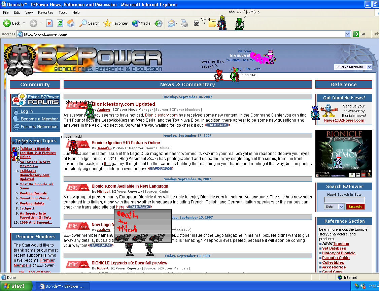The image size is (380, 292).
Task: Click the Windows Start button
Action: (16, 286)
